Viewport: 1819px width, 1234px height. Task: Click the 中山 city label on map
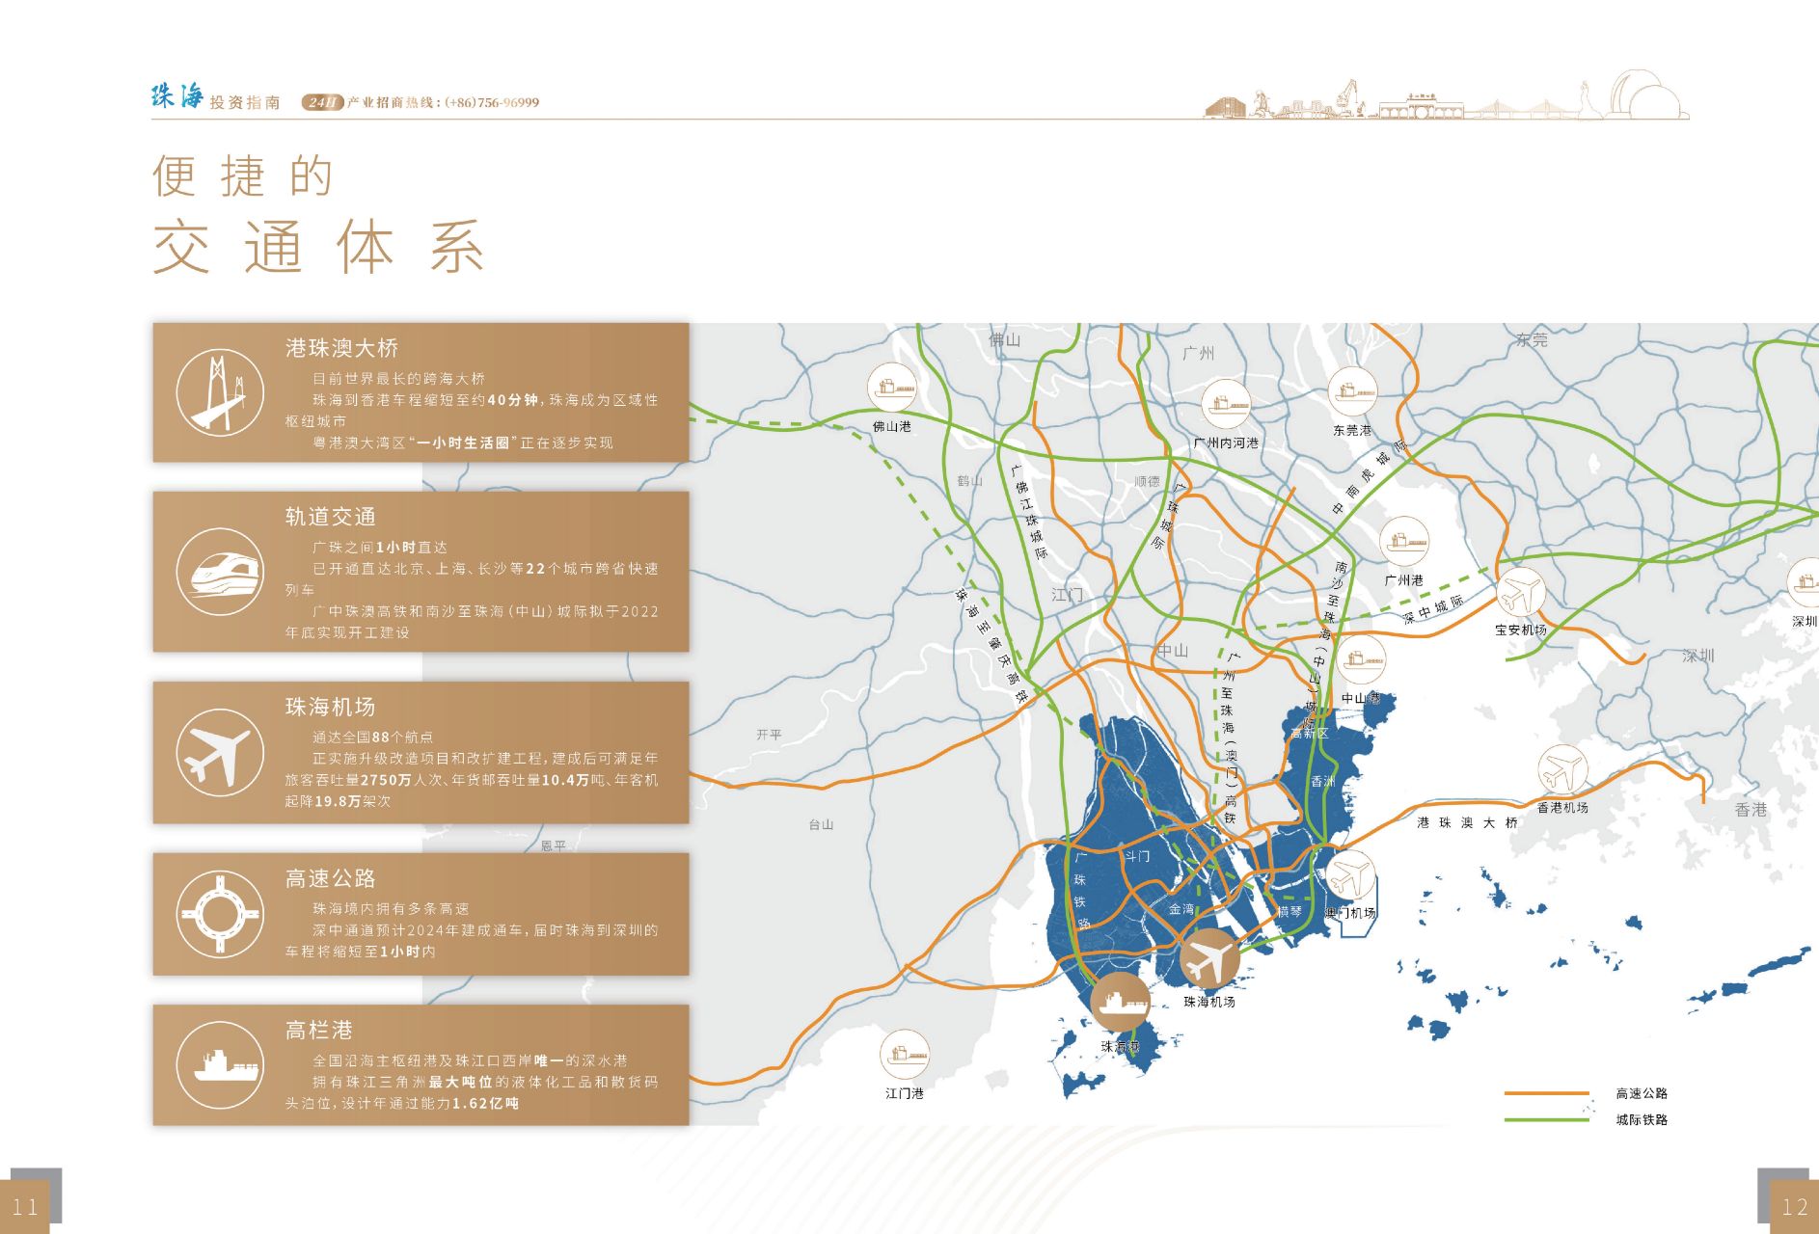[x=1173, y=651]
